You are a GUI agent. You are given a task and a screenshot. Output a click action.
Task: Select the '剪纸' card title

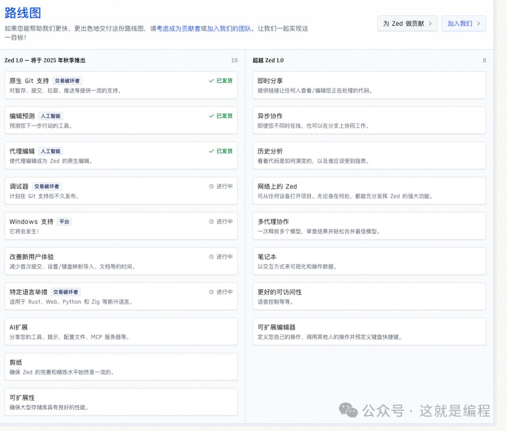15,363
